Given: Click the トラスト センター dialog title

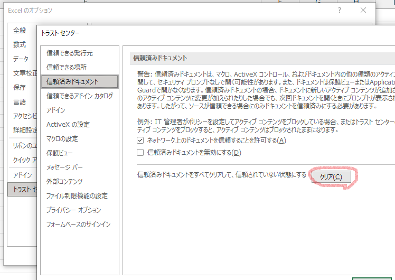Looking at the screenshot, I should coord(60,33).
